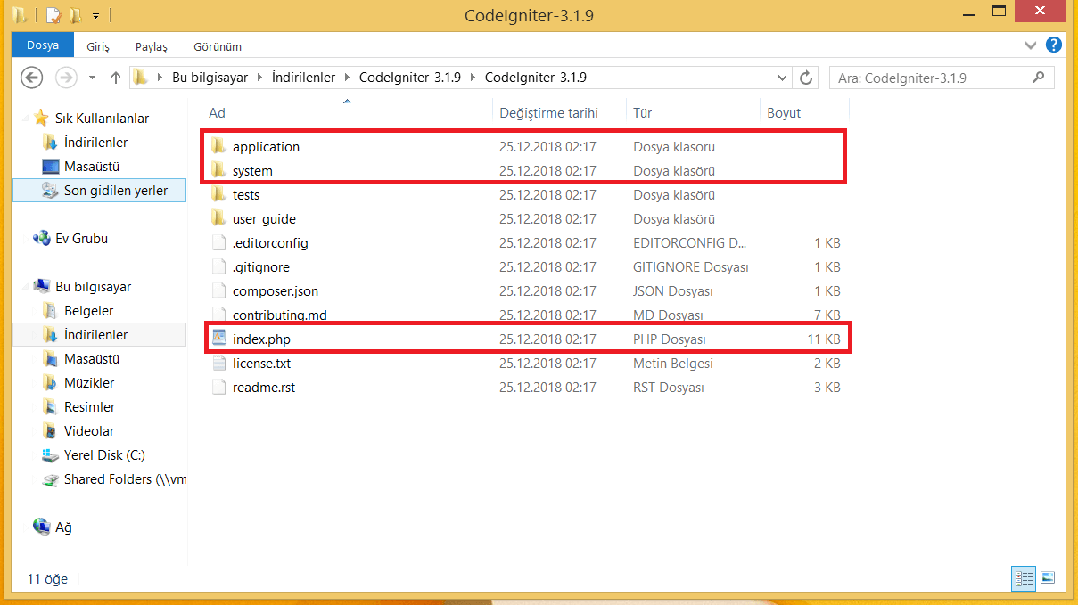This screenshot has height=605, width=1078.
Task: Open the Recent locations dropdown arrow
Action: (92, 78)
